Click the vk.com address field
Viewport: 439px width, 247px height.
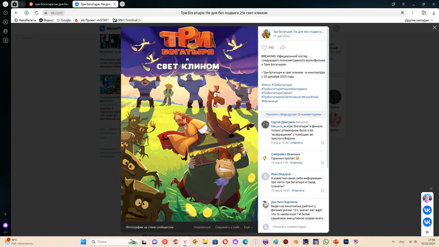tap(57, 13)
